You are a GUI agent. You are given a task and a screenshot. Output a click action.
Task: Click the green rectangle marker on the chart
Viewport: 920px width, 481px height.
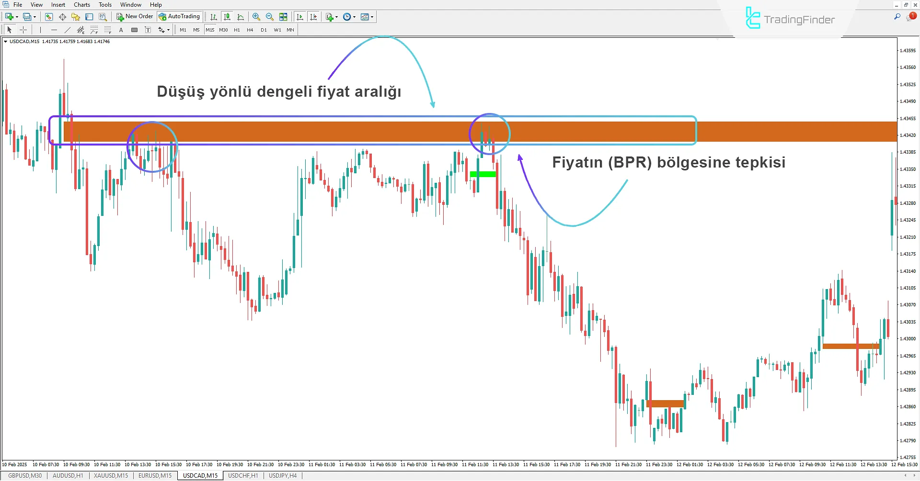[483, 174]
